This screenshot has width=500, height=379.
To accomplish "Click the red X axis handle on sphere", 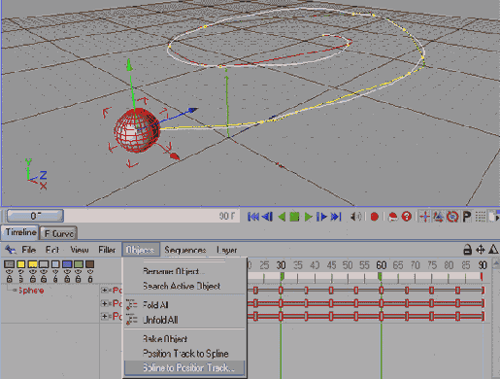I will [x=175, y=156].
